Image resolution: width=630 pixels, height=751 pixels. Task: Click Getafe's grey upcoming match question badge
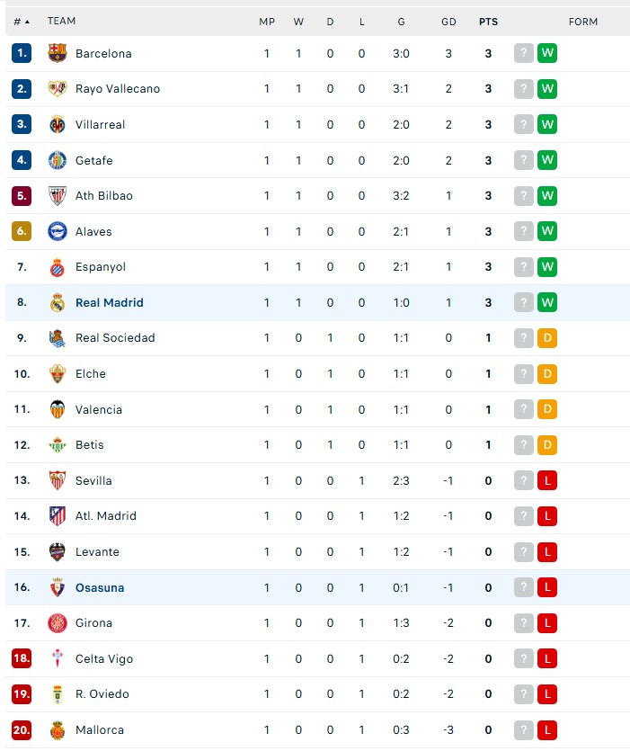(x=524, y=160)
